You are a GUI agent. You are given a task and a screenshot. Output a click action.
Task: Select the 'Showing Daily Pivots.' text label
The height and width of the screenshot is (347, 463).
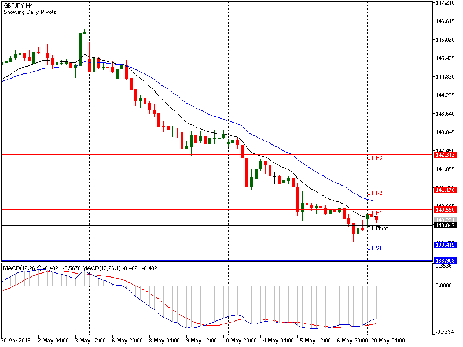point(30,12)
